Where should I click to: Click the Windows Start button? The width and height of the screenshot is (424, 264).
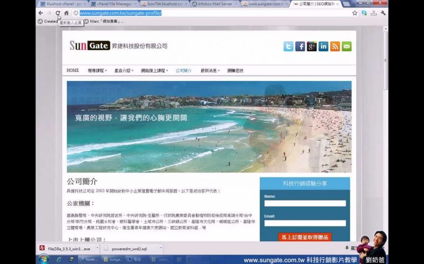43,259
